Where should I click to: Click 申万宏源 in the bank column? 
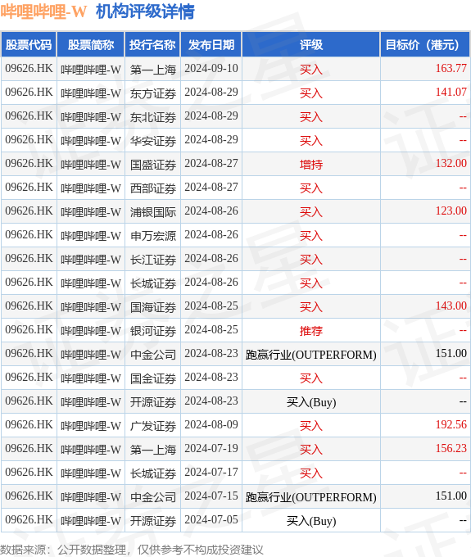(x=152, y=236)
